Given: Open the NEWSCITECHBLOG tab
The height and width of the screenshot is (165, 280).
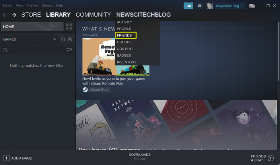Looking at the screenshot, I should click(x=144, y=15).
